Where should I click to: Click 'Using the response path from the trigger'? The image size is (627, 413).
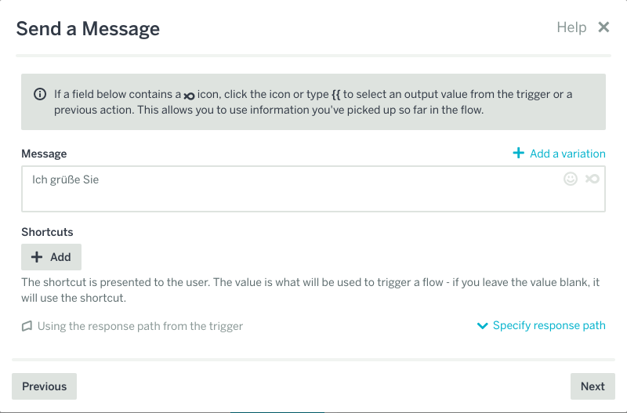tap(140, 326)
